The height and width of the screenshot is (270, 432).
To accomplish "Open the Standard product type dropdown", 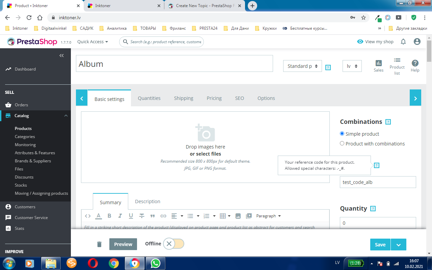I will tap(302, 66).
